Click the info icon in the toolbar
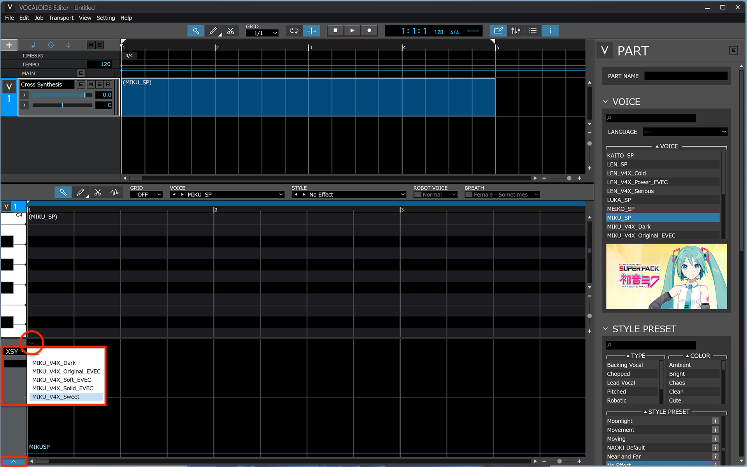 (x=550, y=30)
